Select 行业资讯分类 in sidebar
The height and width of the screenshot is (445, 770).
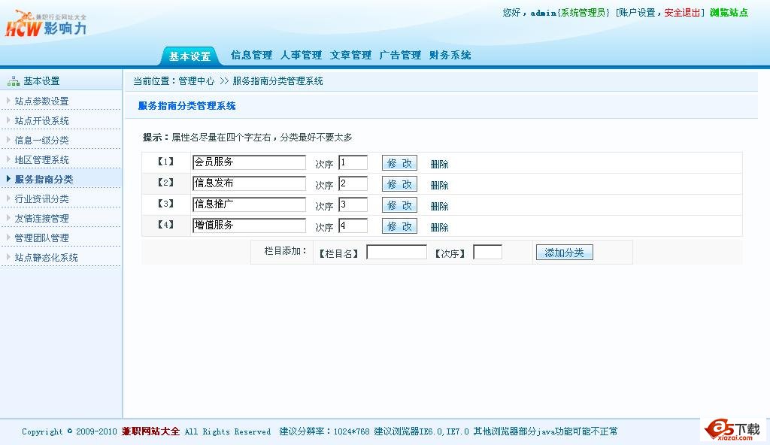pos(42,199)
